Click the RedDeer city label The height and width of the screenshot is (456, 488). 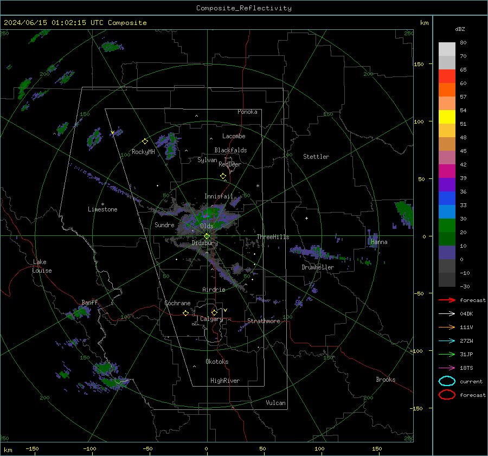(x=230, y=164)
